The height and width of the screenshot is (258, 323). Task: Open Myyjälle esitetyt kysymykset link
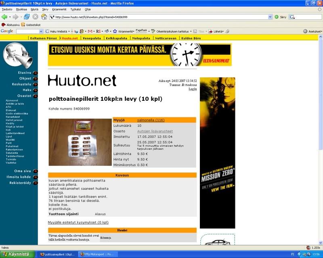coord(78,223)
